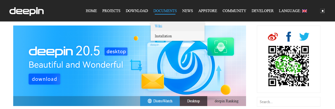This screenshot has width=335, height=109.
Task: Open the Weibo social icon
Action: (x=273, y=37)
